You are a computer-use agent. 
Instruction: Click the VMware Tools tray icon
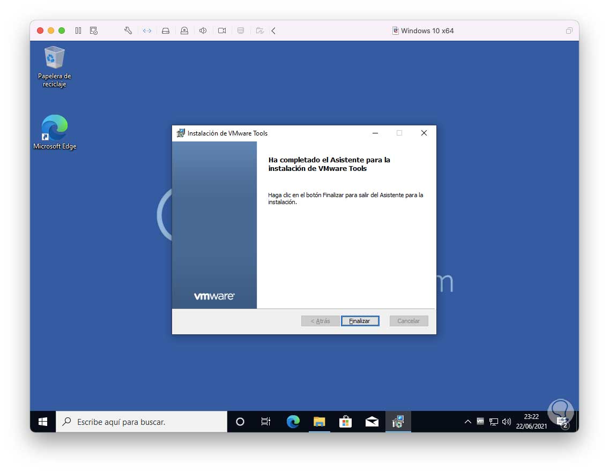pos(480,421)
